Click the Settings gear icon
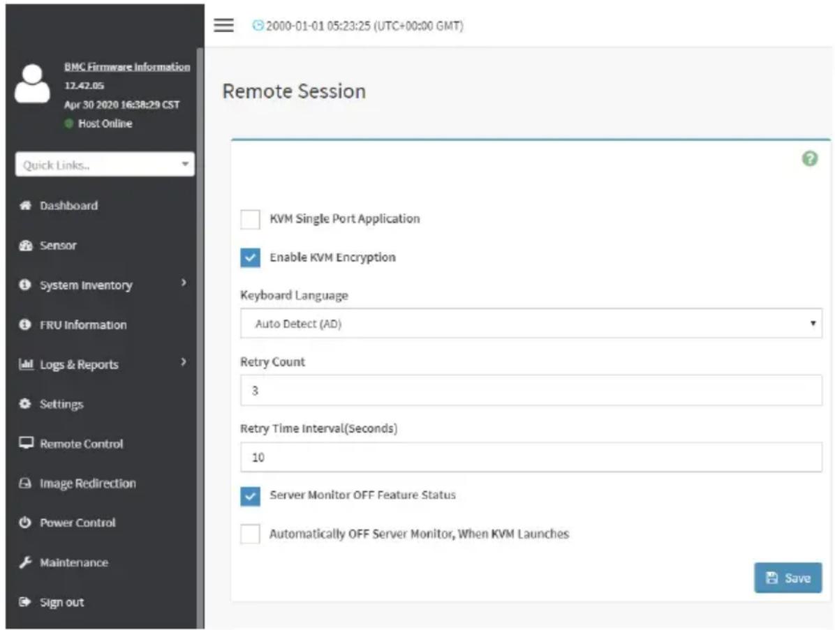 tap(24, 404)
